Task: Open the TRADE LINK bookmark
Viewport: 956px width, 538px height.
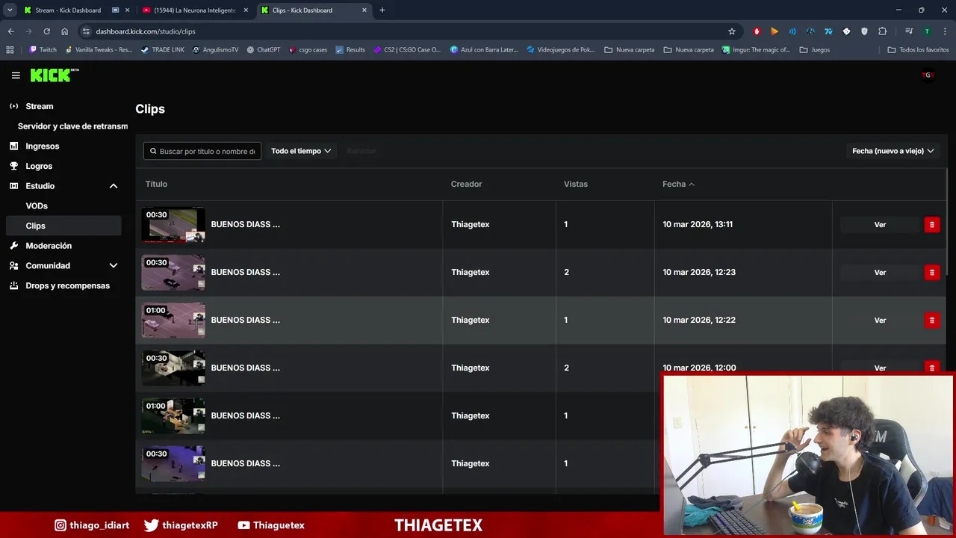Action: click(x=162, y=50)
